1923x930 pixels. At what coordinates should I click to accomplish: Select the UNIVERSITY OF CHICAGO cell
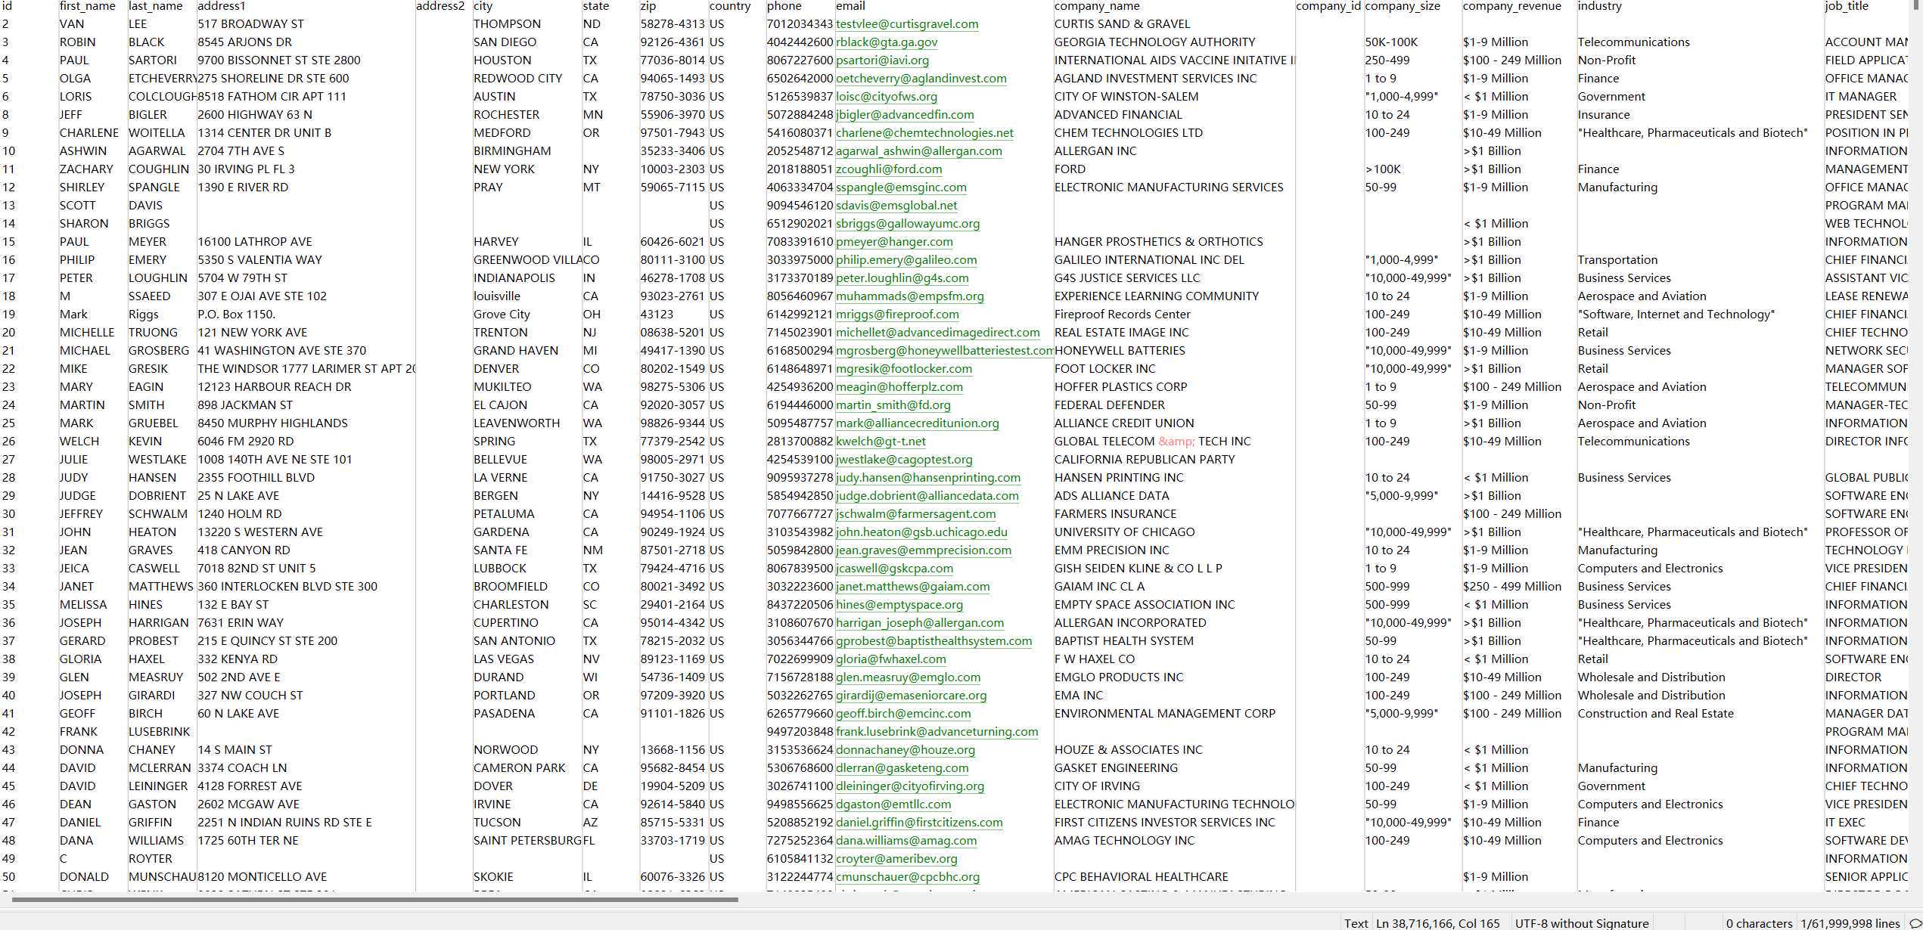[x=1124, y=532]
